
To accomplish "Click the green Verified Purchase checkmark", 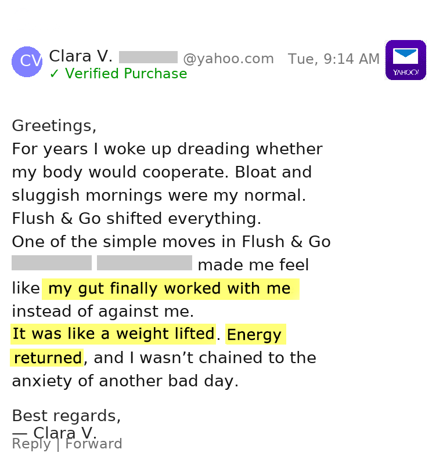I will (54, 74).
